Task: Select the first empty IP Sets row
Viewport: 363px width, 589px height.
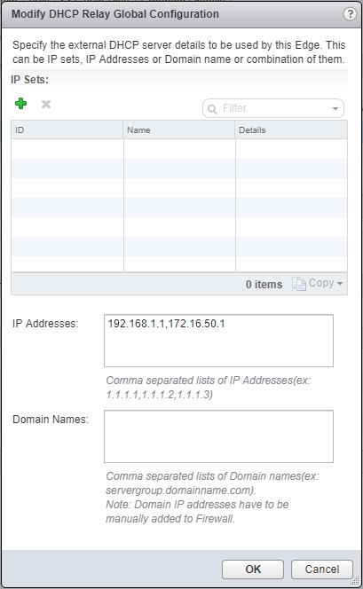Action: pyautogui.click(x=179, y=149)
